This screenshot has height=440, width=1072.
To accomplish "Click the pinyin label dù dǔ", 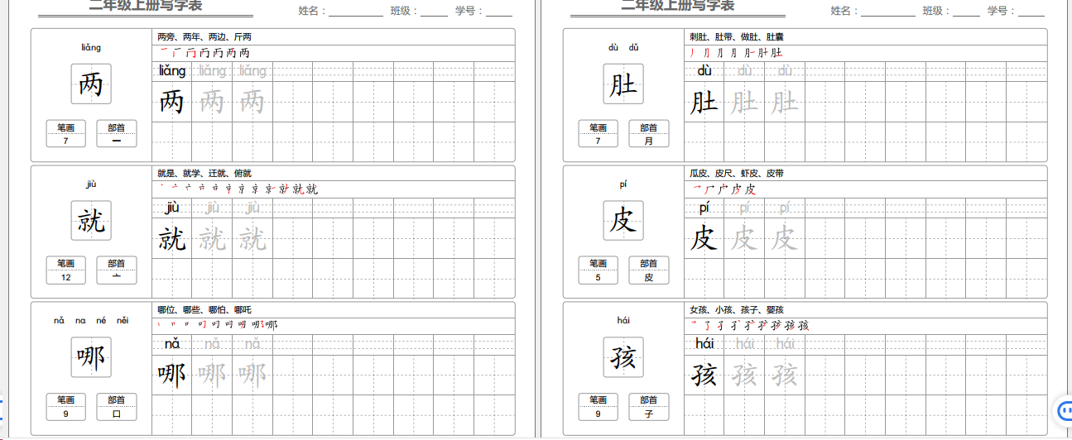I will coord(623,47).
